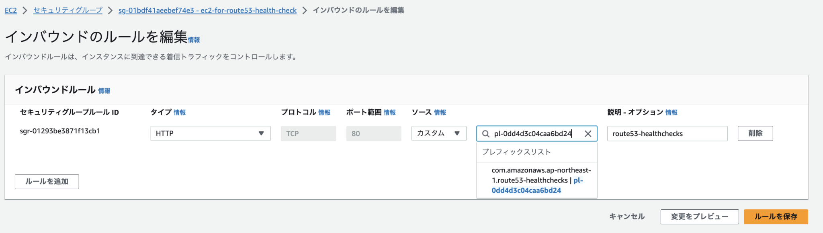This screenshot has width=823, height=233.
Task: Show info for ソース column
Action: click(440, 112)
